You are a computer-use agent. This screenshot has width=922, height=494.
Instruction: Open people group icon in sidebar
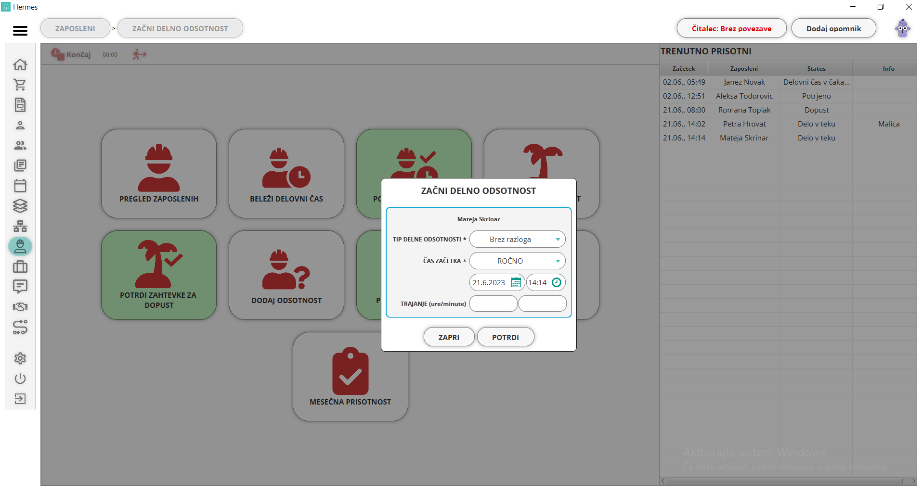(x=20, y=145)
